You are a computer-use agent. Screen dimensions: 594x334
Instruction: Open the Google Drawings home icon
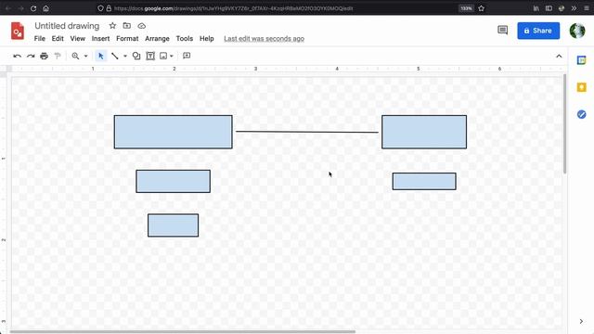coord(18,31)
